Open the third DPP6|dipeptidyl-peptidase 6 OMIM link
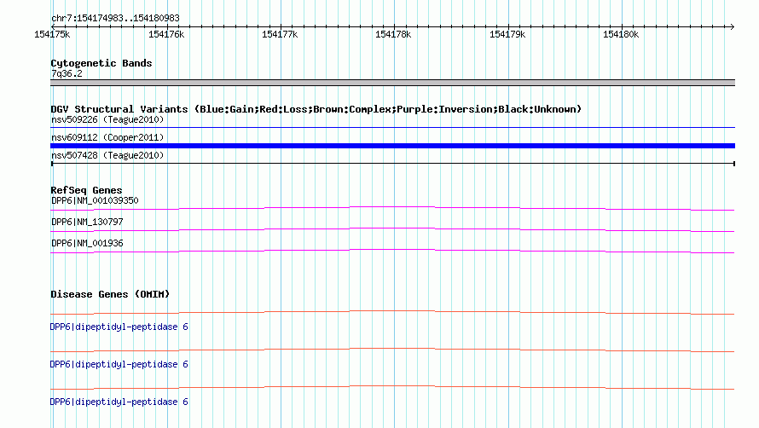The height and width of the screenshot is (428, 759). [x=119, y=402]
